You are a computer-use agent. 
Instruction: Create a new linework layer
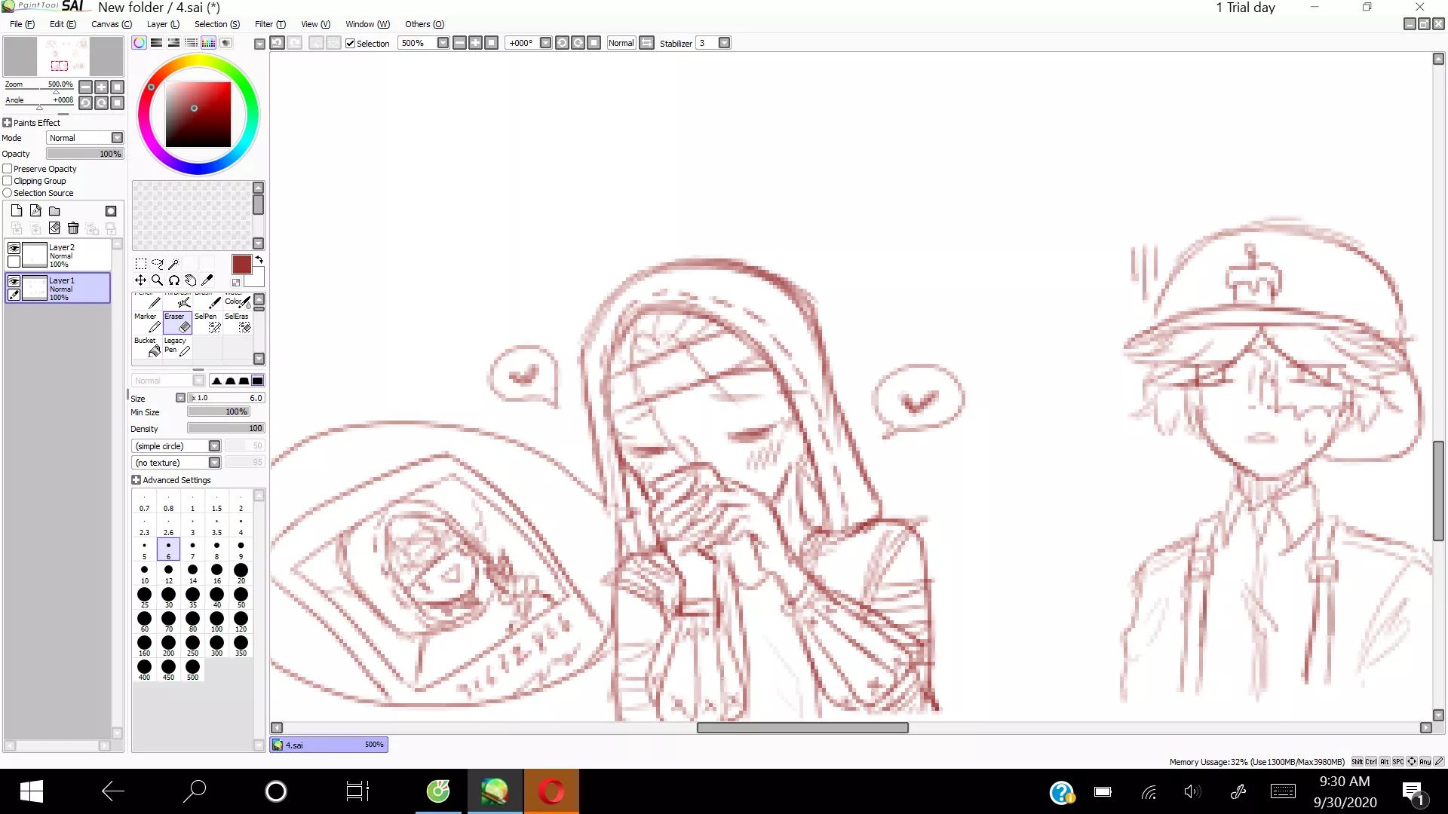[x=35, y=211]
